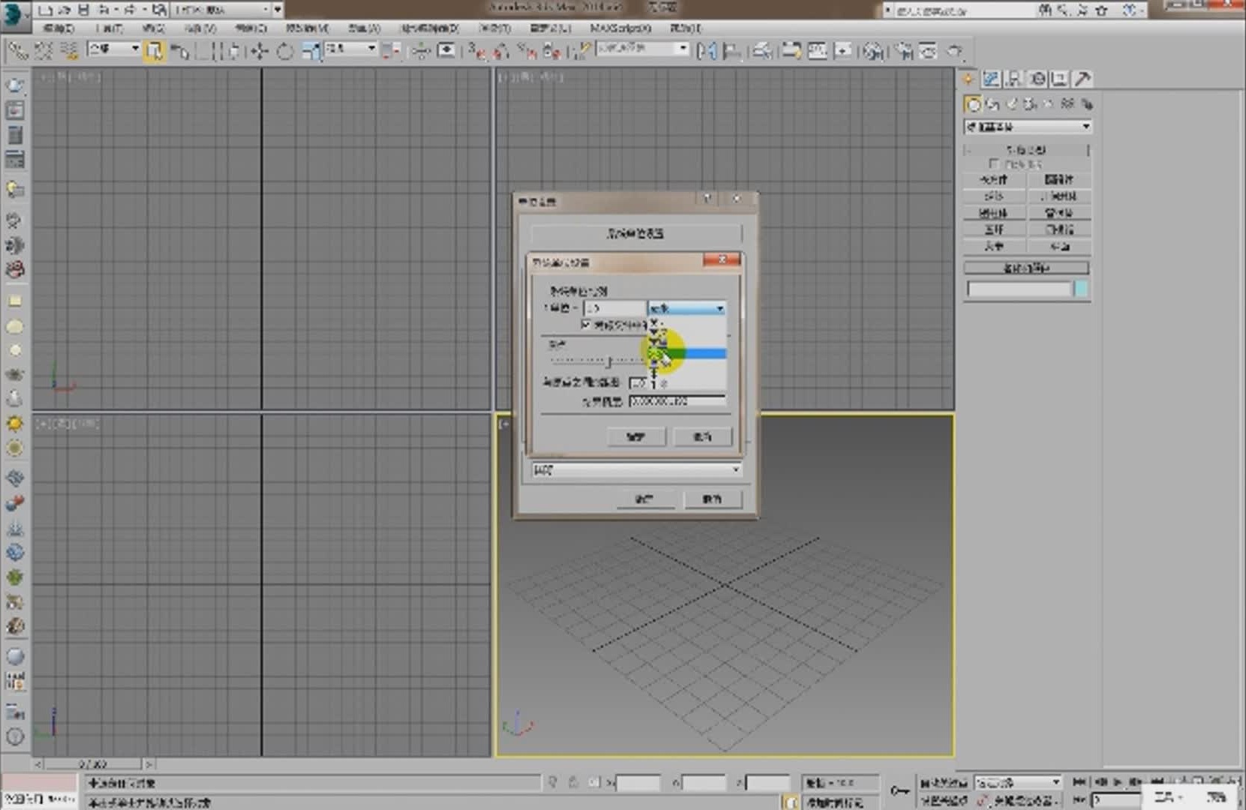Click OK in System Unit Setup dialog

[636, 436]
